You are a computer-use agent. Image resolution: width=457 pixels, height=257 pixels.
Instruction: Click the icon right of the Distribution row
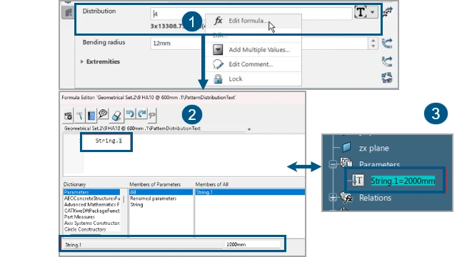click(388, 11)
